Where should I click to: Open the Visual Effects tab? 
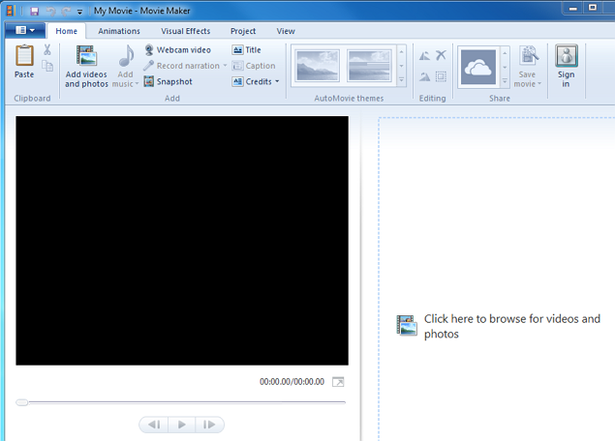(x=185, y=31)
